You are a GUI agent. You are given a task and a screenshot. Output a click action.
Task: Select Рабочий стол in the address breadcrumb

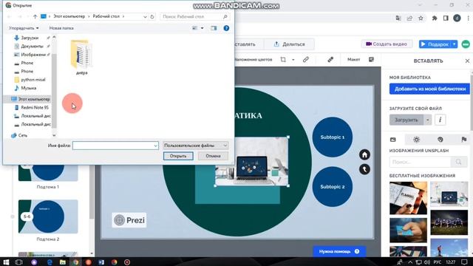pos(106,16)
